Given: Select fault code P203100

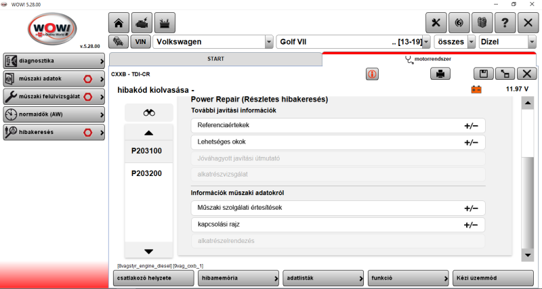Looking at the screenshot, I should (148, 151).
